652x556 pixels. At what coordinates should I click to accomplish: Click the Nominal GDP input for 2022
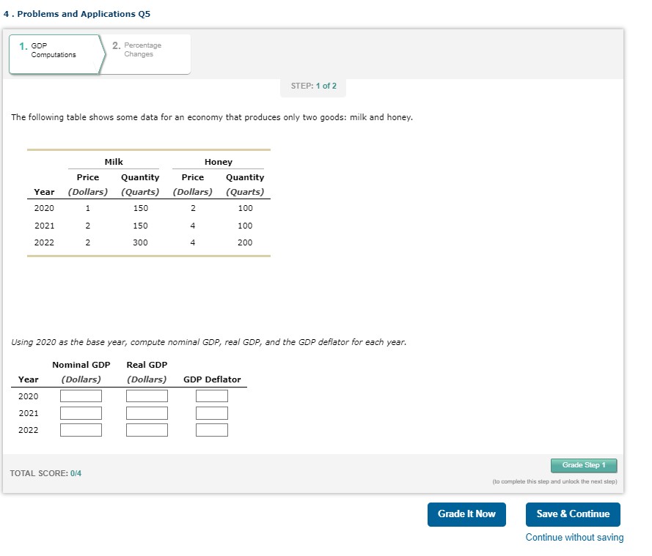coord(81,429)
